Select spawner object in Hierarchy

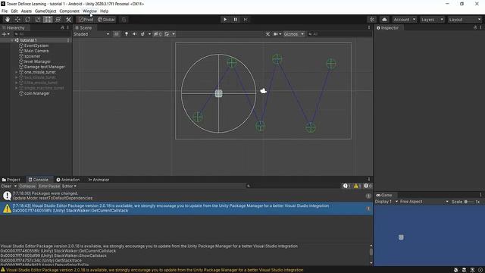click(x=32, y=56)
